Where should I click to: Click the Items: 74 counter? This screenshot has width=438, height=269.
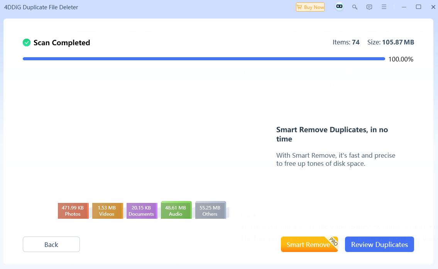pos(346,42)
